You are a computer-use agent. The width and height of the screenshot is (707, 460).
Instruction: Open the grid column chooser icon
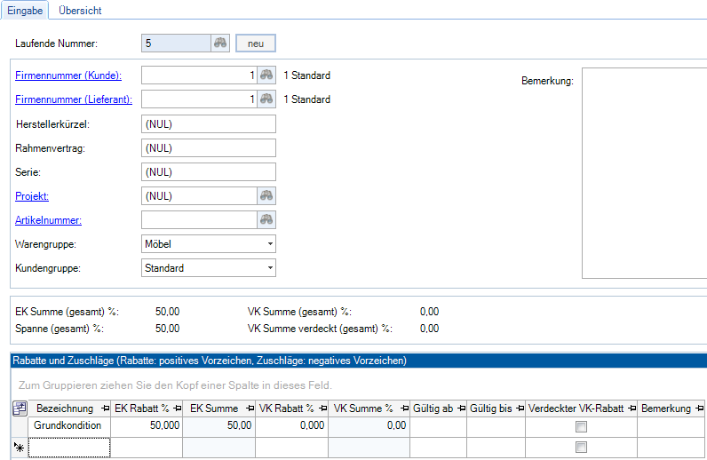click(19, 408)
